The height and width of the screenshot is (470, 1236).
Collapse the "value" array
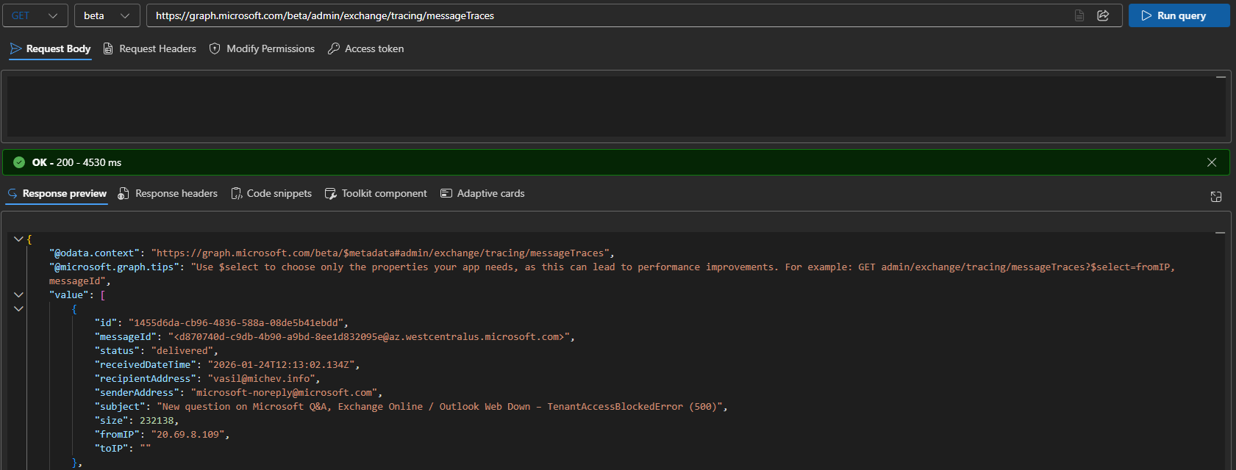click(18, 294)
